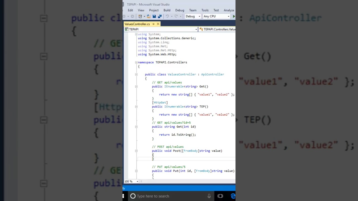
Task: Open the Analyze menu
Action: point(229,10)
